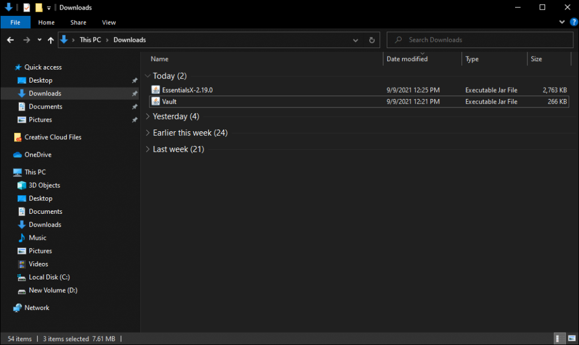Expand the ribbon with the chevron

click(562, 22)
